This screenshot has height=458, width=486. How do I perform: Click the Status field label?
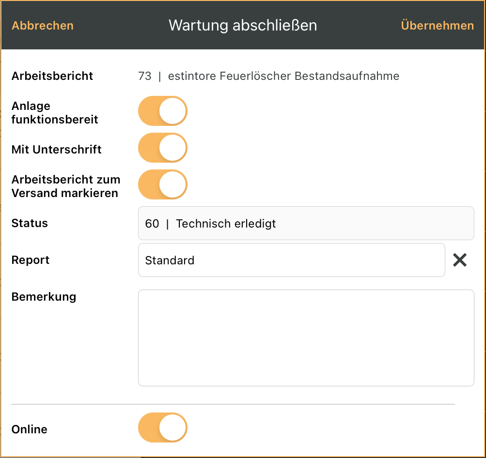pyautogui.click(x=30, y=223)
